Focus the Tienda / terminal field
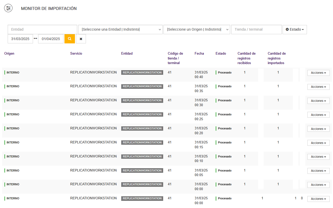The width and height of the screenshot is (333, 208). pos(256,29)
